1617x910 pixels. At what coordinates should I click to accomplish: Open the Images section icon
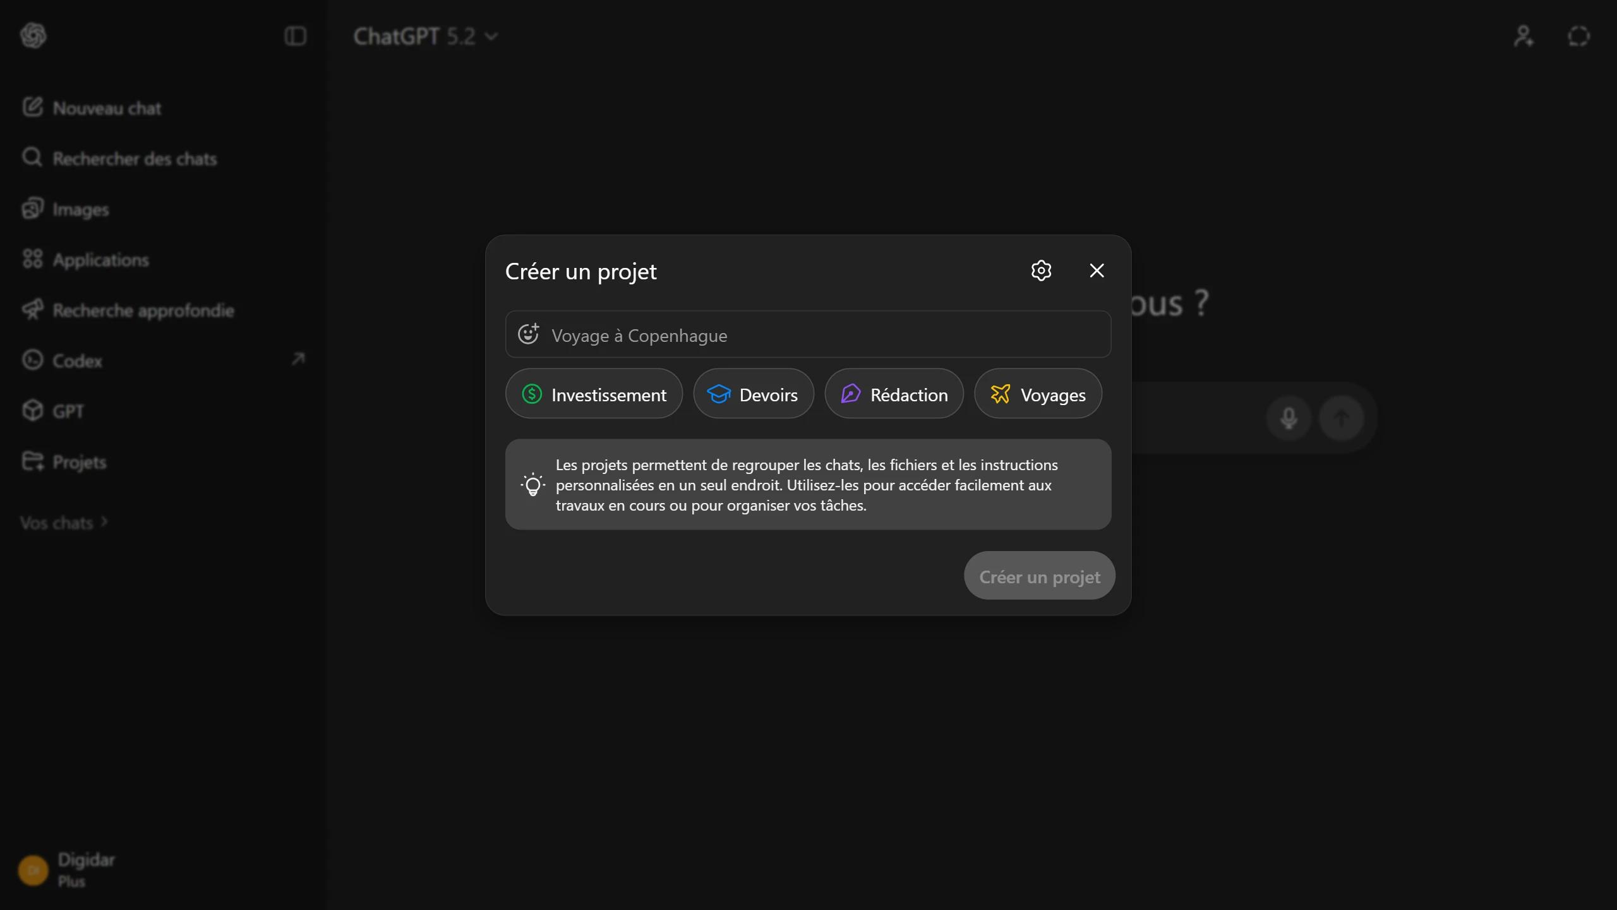coord(32,209)
